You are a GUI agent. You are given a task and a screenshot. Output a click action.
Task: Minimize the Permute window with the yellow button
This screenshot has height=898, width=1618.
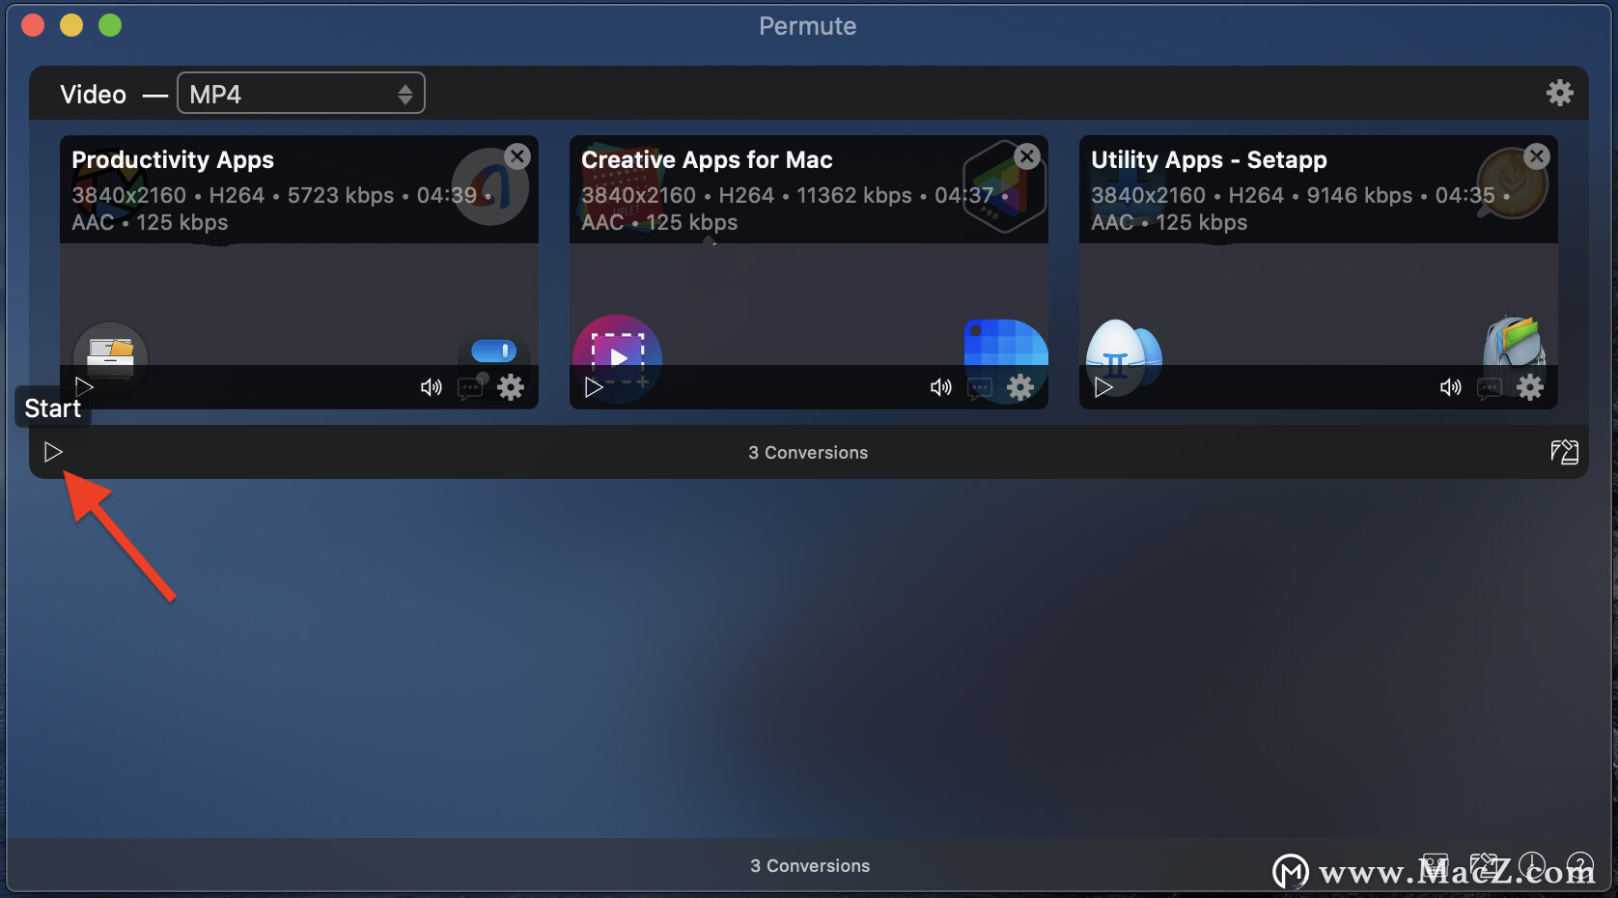[x=71, y=25]
